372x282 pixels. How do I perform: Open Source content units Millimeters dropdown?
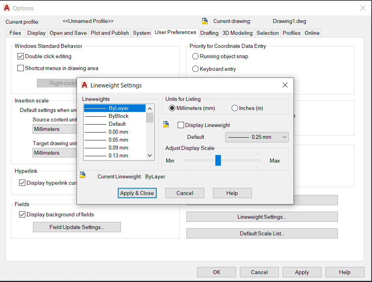click(x=55, y=129)
